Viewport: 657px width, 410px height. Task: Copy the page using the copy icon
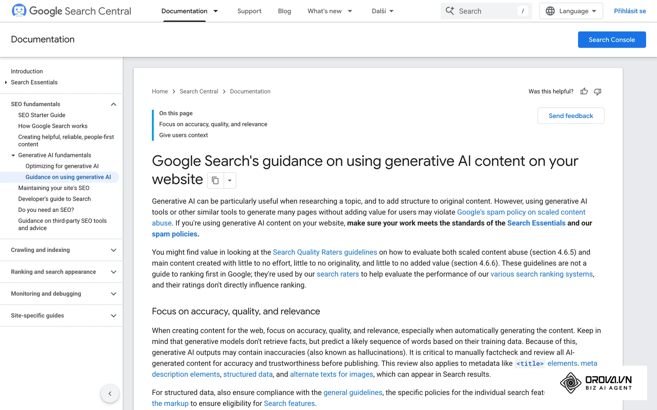coord(215,180)
